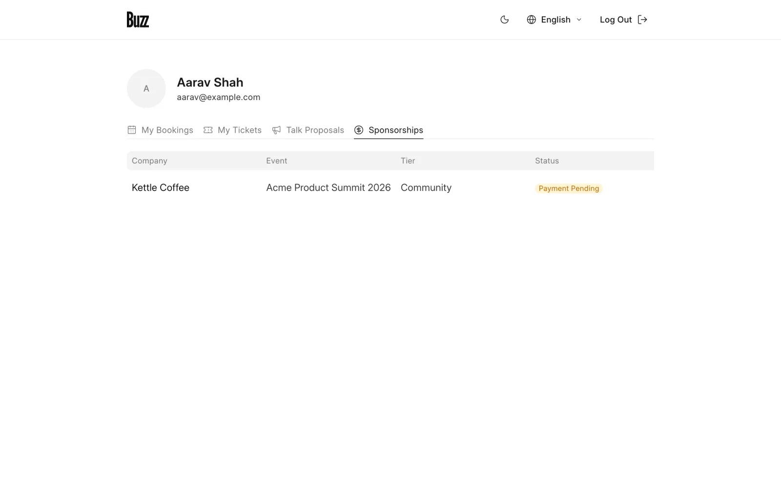Click the logout arrow icon

coord(642,20)
